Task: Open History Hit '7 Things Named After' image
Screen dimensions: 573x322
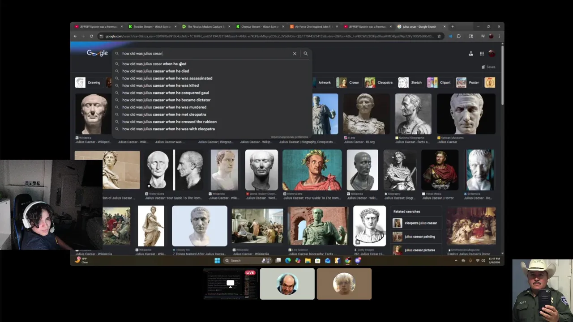Action: (x=200, y=226)
